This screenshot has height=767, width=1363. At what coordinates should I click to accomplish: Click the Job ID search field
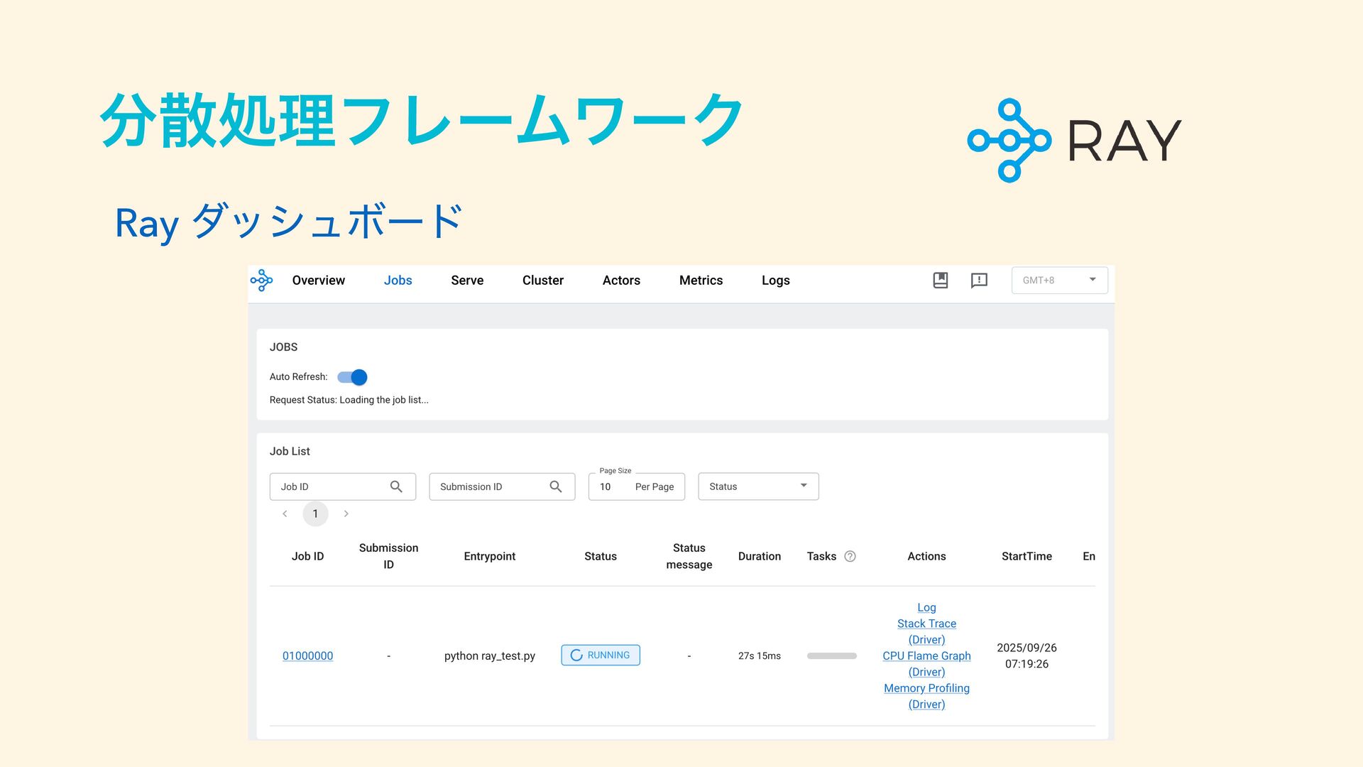(x=330, y=486)
